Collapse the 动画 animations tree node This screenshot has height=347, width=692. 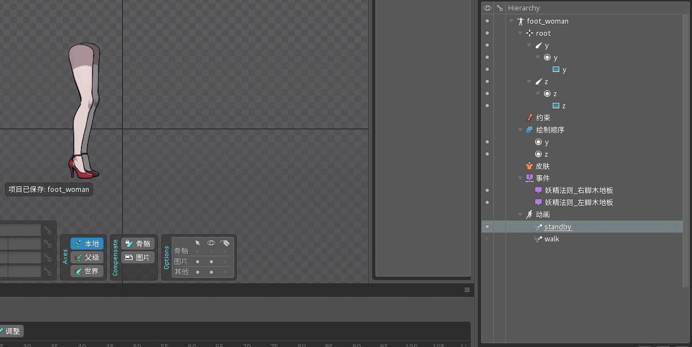[x=521, y=214]
